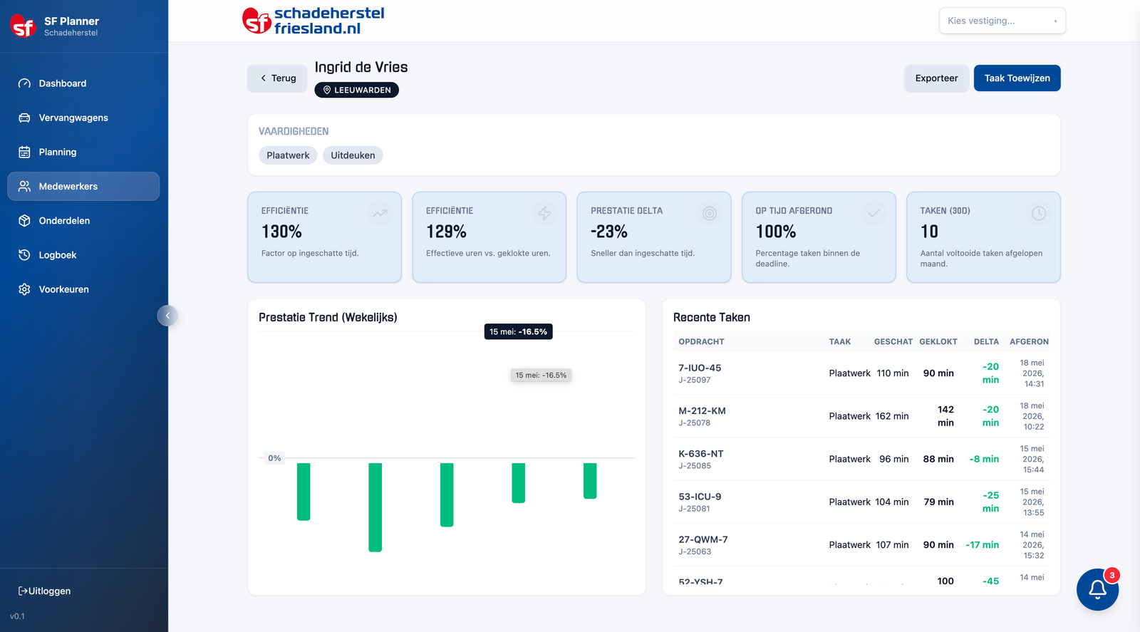The image size is (1140, 632).
Task: Open the Dashboard gauge icon
Action: pos(24,83)
